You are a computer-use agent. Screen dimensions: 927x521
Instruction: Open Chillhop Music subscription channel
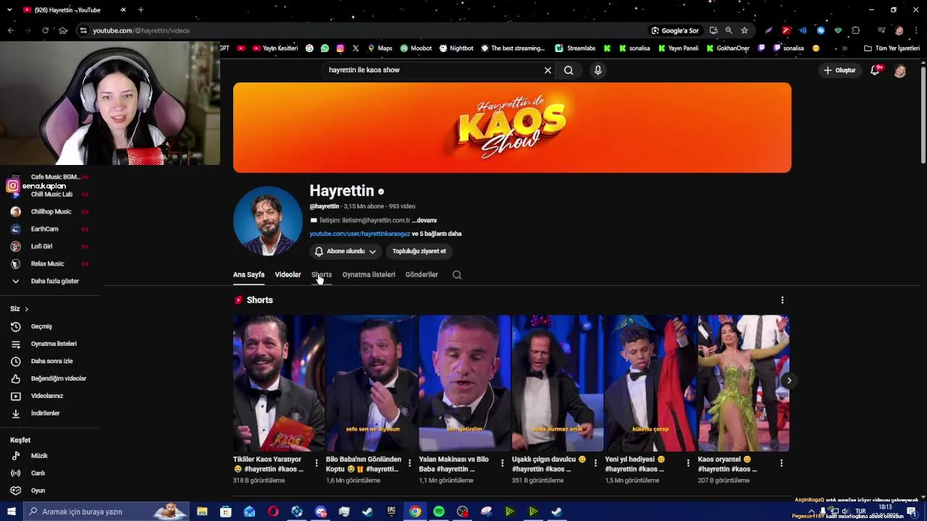point(49,211)
